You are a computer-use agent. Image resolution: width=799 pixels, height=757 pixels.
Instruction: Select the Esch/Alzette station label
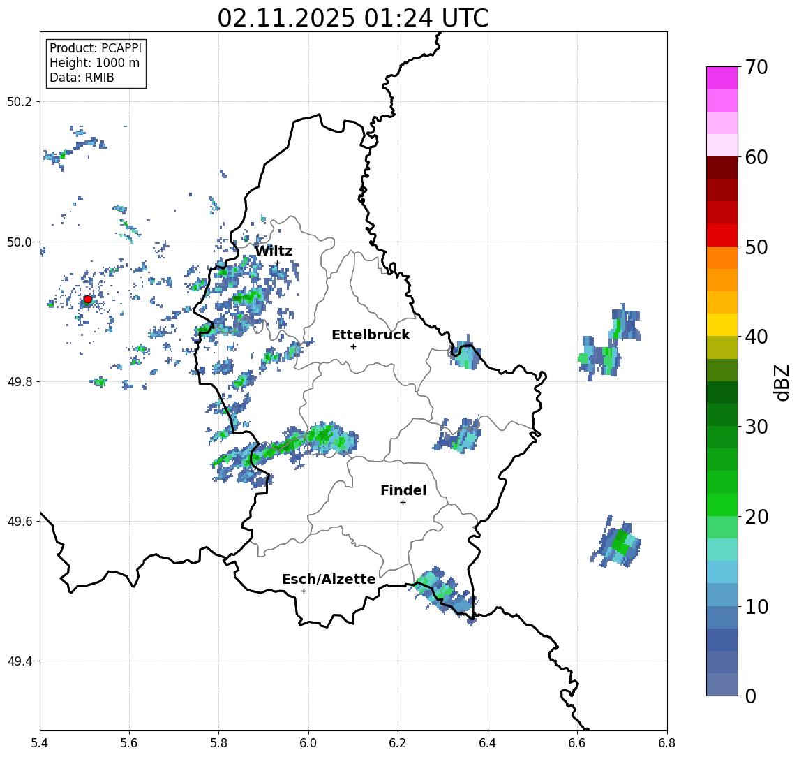coord(329,579)
